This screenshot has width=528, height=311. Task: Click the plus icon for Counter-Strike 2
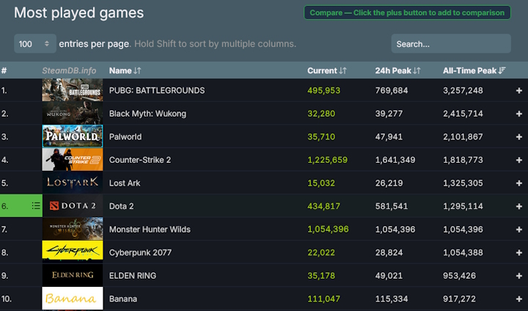(519, 160)
